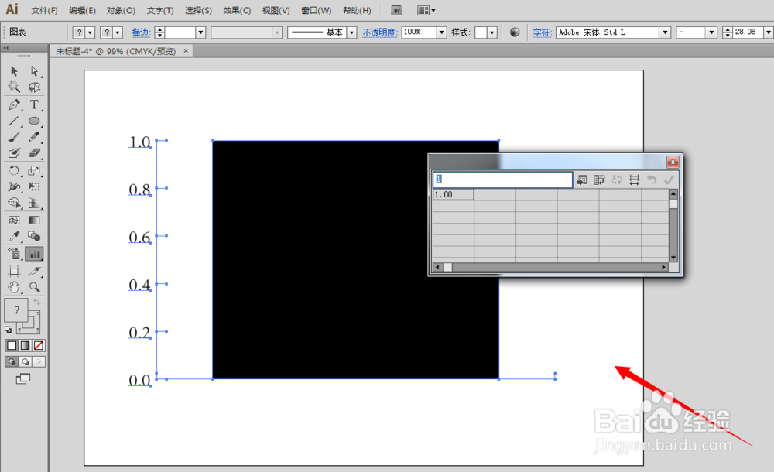Open the arrange documents layout dropdown
Screen dimensions: 774x472
pyautogui.click(x=426, y=10)
